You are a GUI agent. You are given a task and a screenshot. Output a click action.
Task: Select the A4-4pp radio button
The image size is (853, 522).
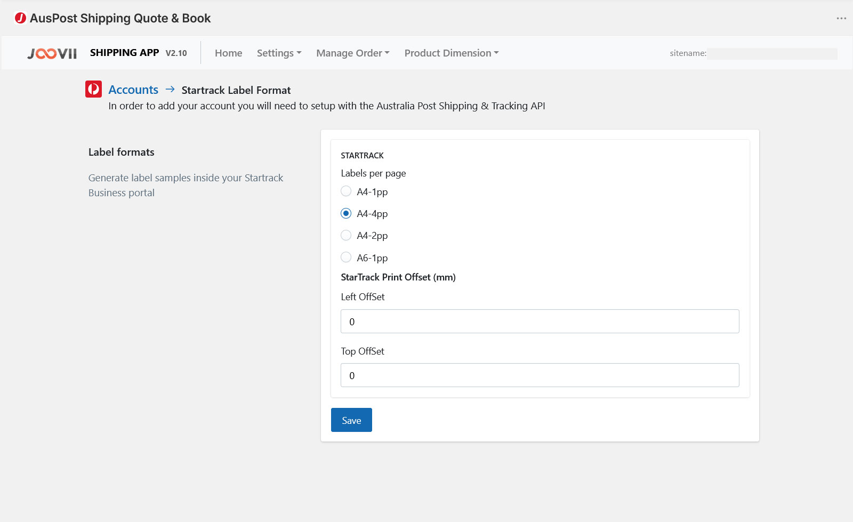tap(346, 213)
